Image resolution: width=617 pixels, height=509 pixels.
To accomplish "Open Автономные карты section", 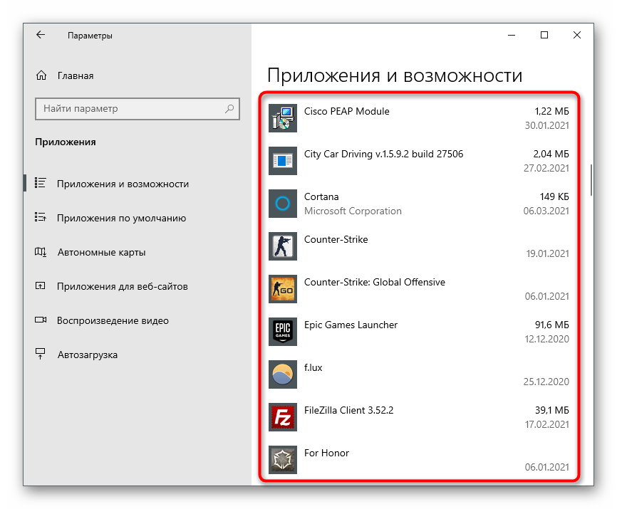I will [x=101, y=252].
